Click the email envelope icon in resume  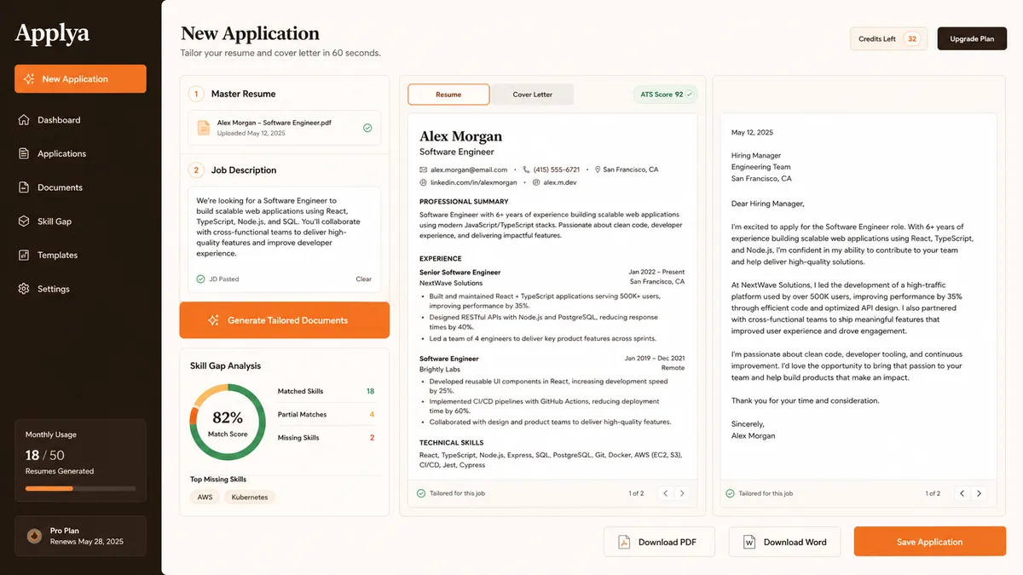pos(424,170)
